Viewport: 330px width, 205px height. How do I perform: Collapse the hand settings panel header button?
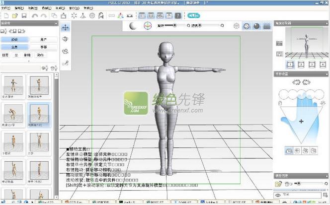pos(327,74)
